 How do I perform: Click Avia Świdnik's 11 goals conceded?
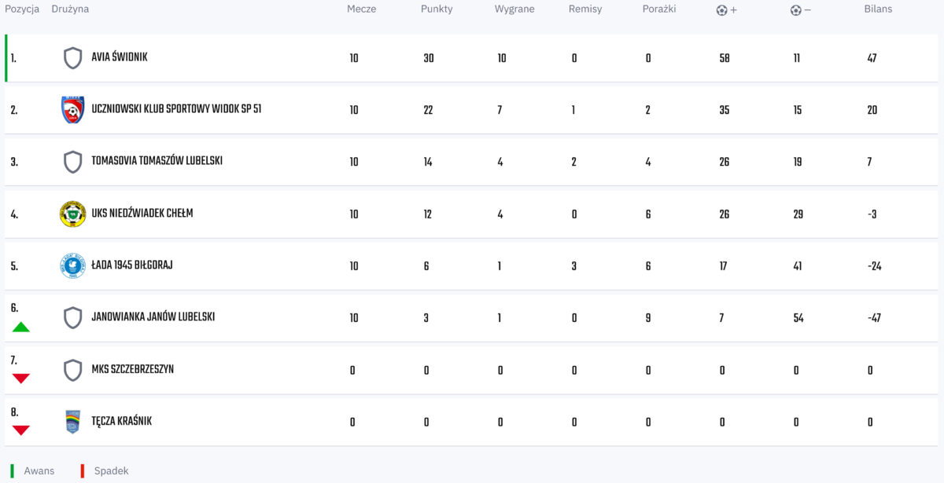coord(797,58)
